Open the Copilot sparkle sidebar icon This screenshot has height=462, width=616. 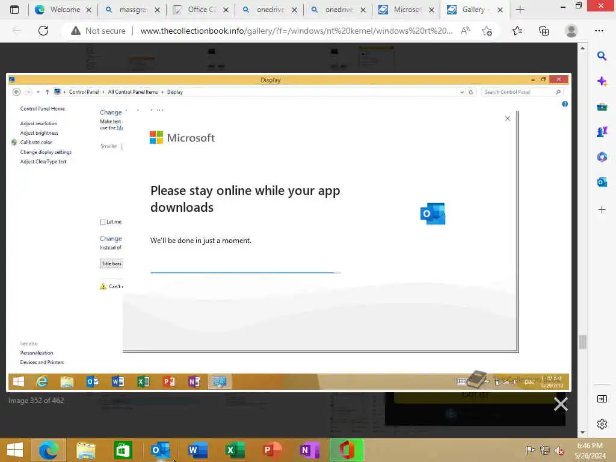point(602,81)
